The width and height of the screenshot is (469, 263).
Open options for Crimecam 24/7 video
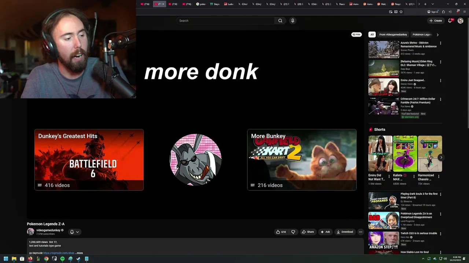(x=440, y=99)
